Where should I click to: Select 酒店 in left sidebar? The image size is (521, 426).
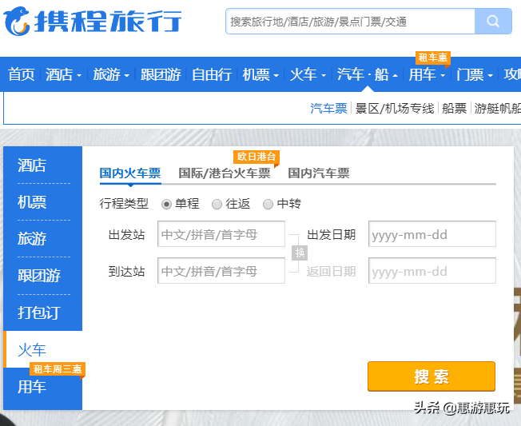point(32,165)
